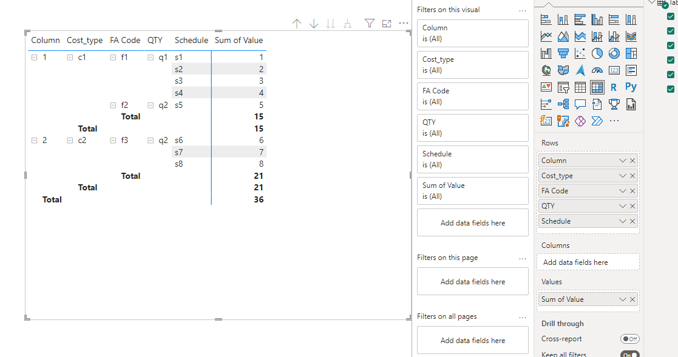Collapse the c1 Cost_type group
Viewport: 678px width, 357px height.
(70, 57)
